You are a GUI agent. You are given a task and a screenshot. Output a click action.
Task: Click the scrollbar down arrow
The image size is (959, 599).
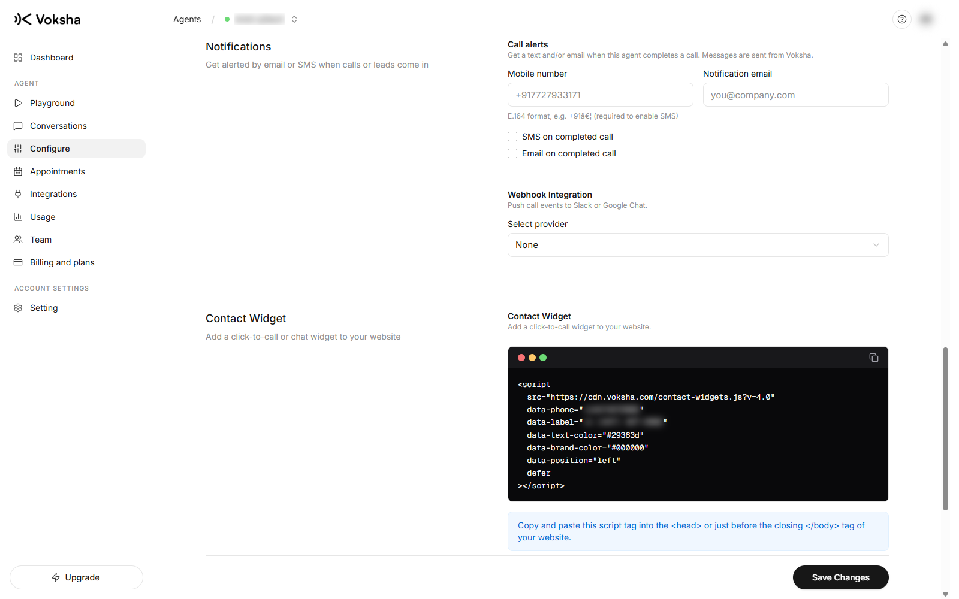pos(945,594)
